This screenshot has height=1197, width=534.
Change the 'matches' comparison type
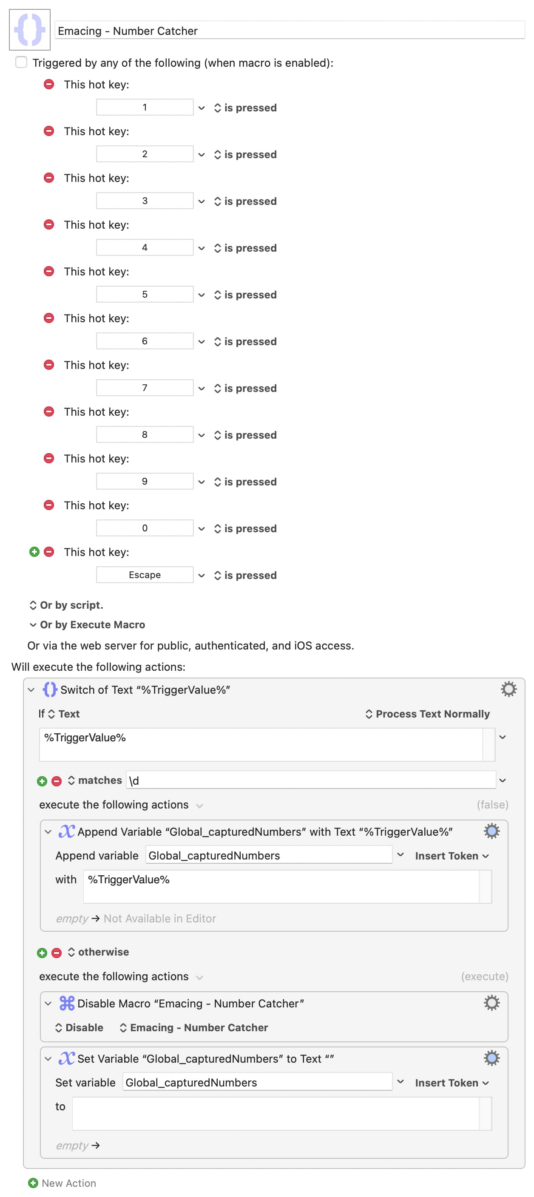[x=94, y=780]
